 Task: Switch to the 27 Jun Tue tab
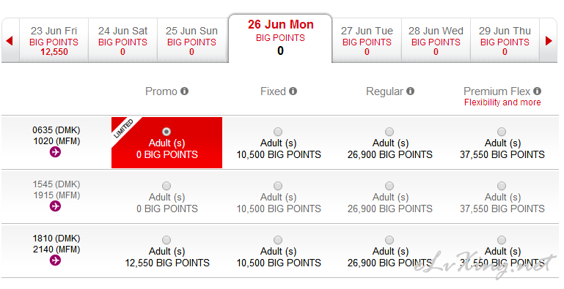(x=367, y=41)
